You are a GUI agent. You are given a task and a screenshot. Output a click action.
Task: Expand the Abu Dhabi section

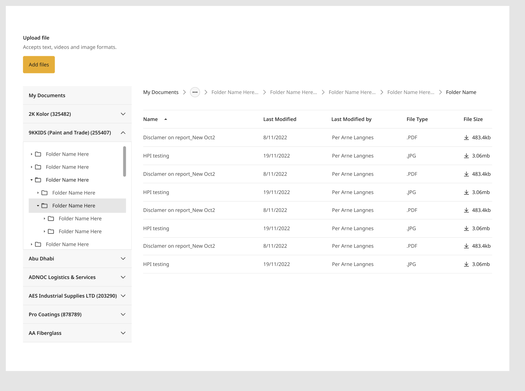[123, 259]
